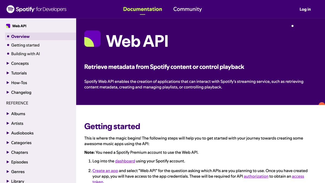Open the Albums reference item
The image size is (325, 183).
tap(18, 114)
